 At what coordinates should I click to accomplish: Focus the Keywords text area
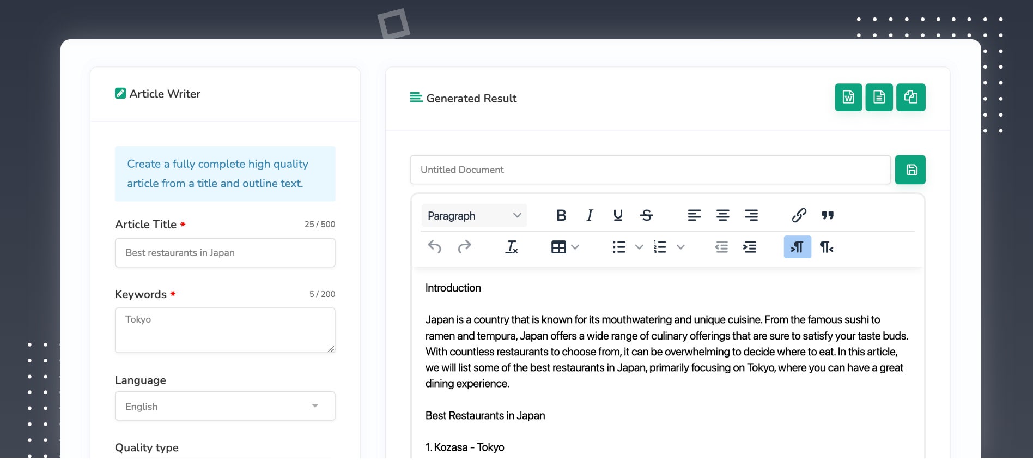coord(225,330)
